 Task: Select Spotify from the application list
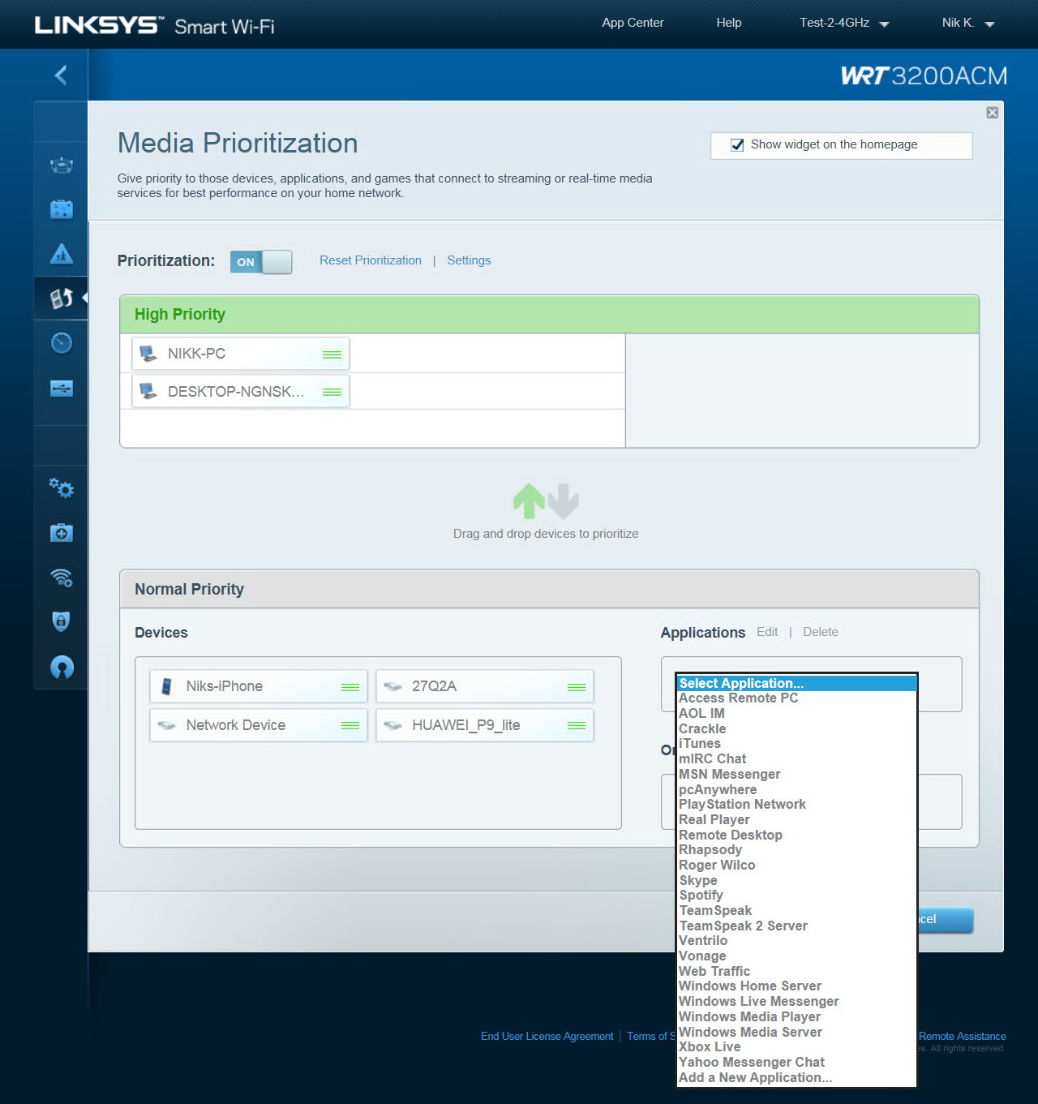(x=797, y=895)
